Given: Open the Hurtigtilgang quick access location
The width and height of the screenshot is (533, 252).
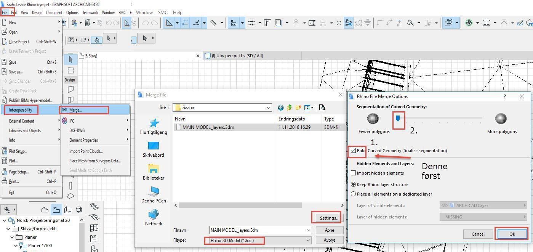Looking at the screenshot, I should (x=154, y=127).
